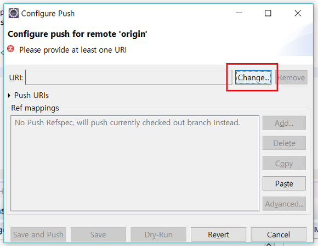Cancel the Configure Push dialog
This screenshot has width=318, height=246.
(x=279, y=234)
